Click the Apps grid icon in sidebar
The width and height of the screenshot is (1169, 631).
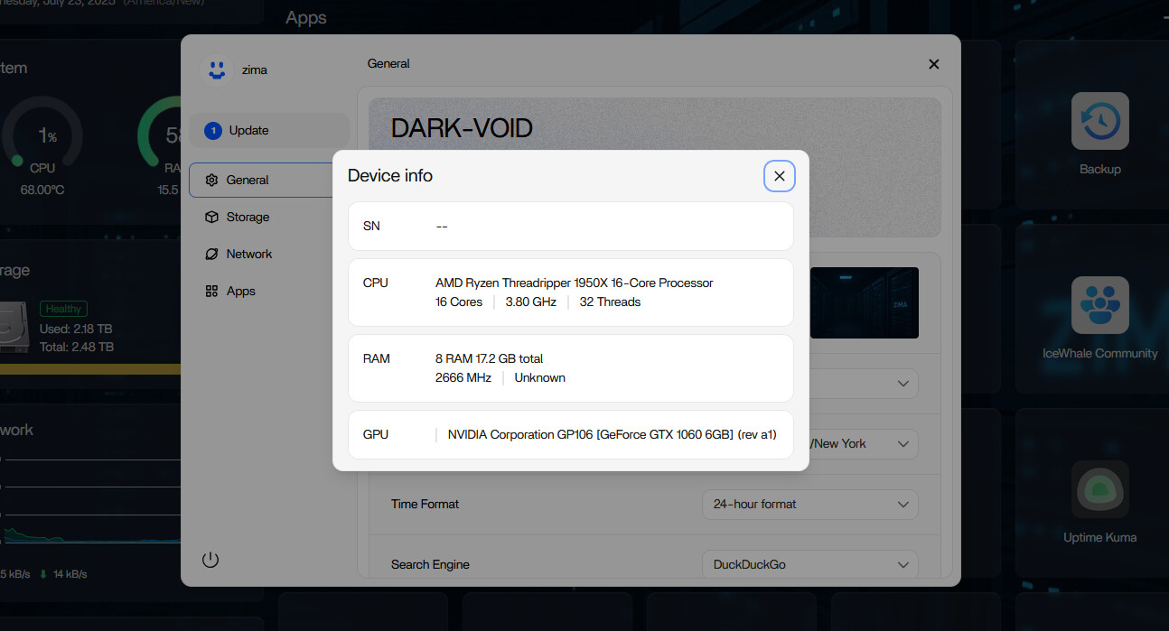click(211, 291)
